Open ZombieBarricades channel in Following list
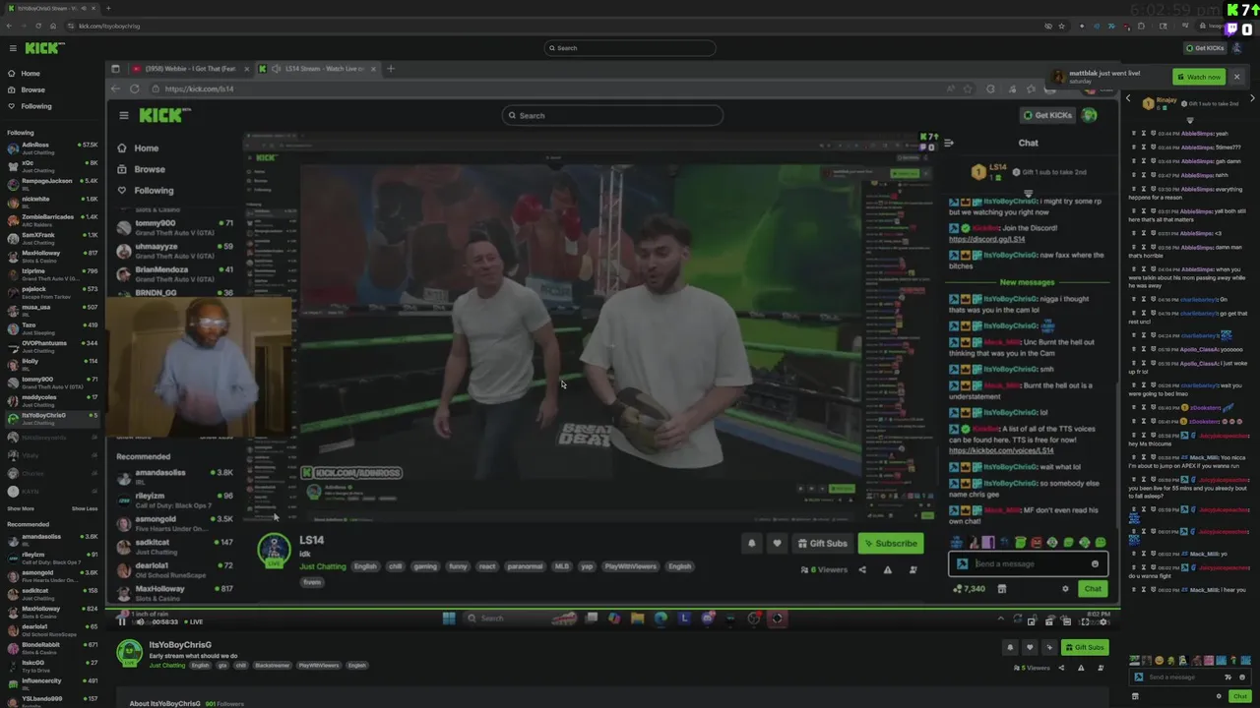Screen dimensions: 1260x708 [x=51, y=220]
